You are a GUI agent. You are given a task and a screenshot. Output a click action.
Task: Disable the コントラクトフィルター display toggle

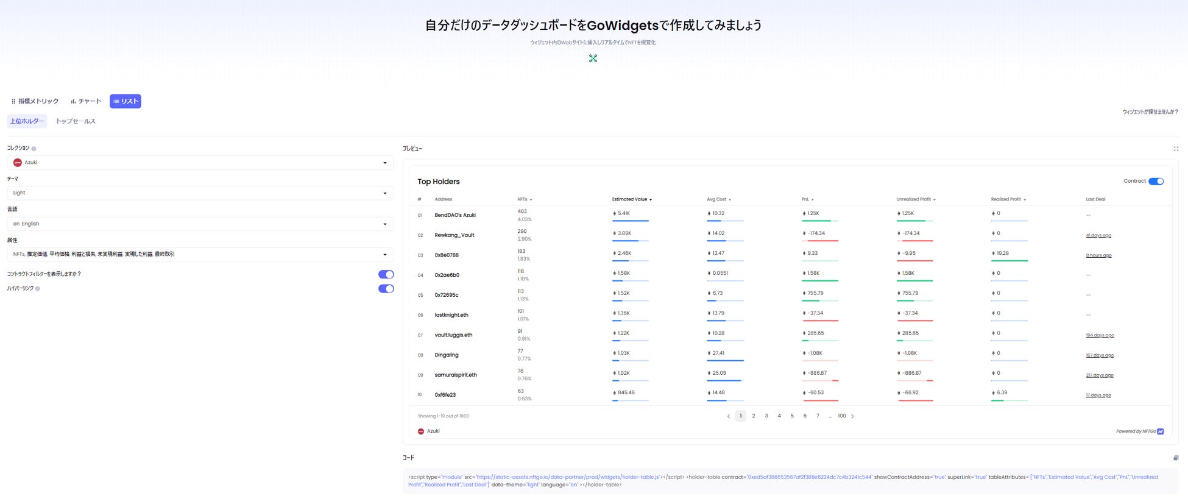click(x=386, y=274)
